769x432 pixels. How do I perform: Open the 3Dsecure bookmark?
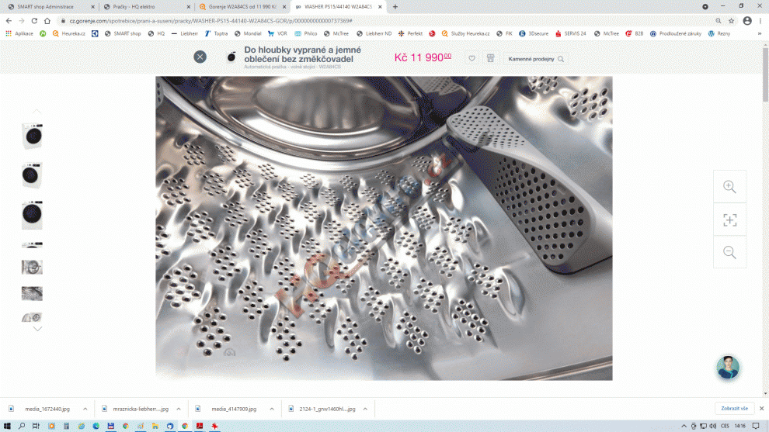pyautogui.click(x=534, y=34)
